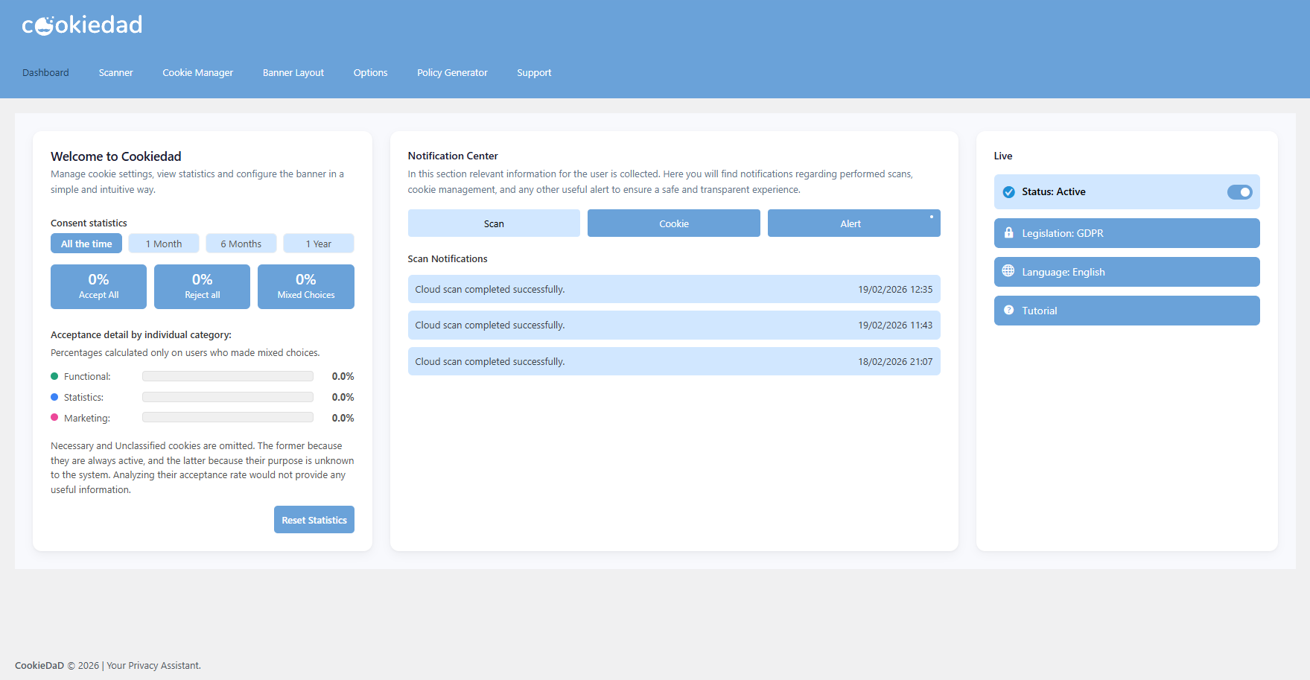Select the 1 Month statistics filter
This screenshot has width=1310, height=680.
pyautogui.click(x=163, y=243)
